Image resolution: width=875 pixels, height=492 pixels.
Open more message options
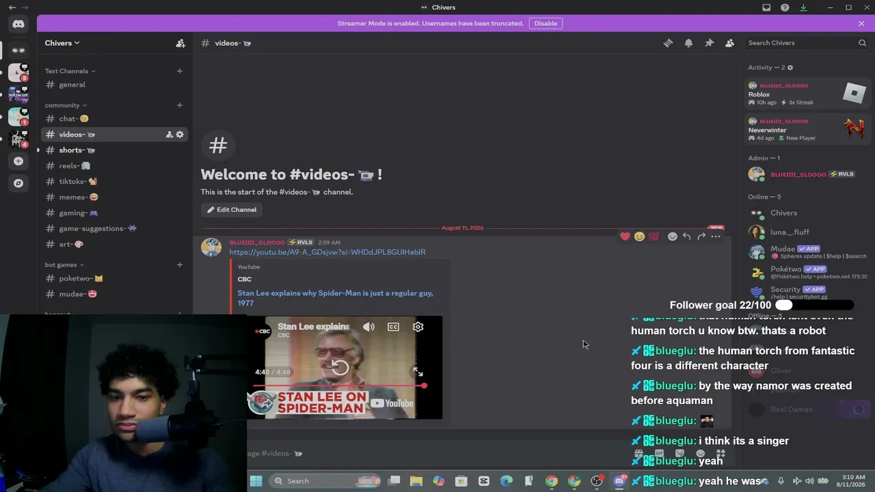[x=716, y=236]
